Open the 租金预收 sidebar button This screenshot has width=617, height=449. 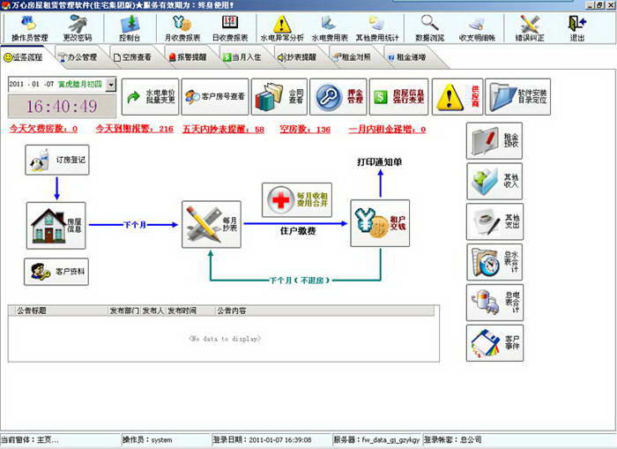pyautogui.click(x=494, y=140)
